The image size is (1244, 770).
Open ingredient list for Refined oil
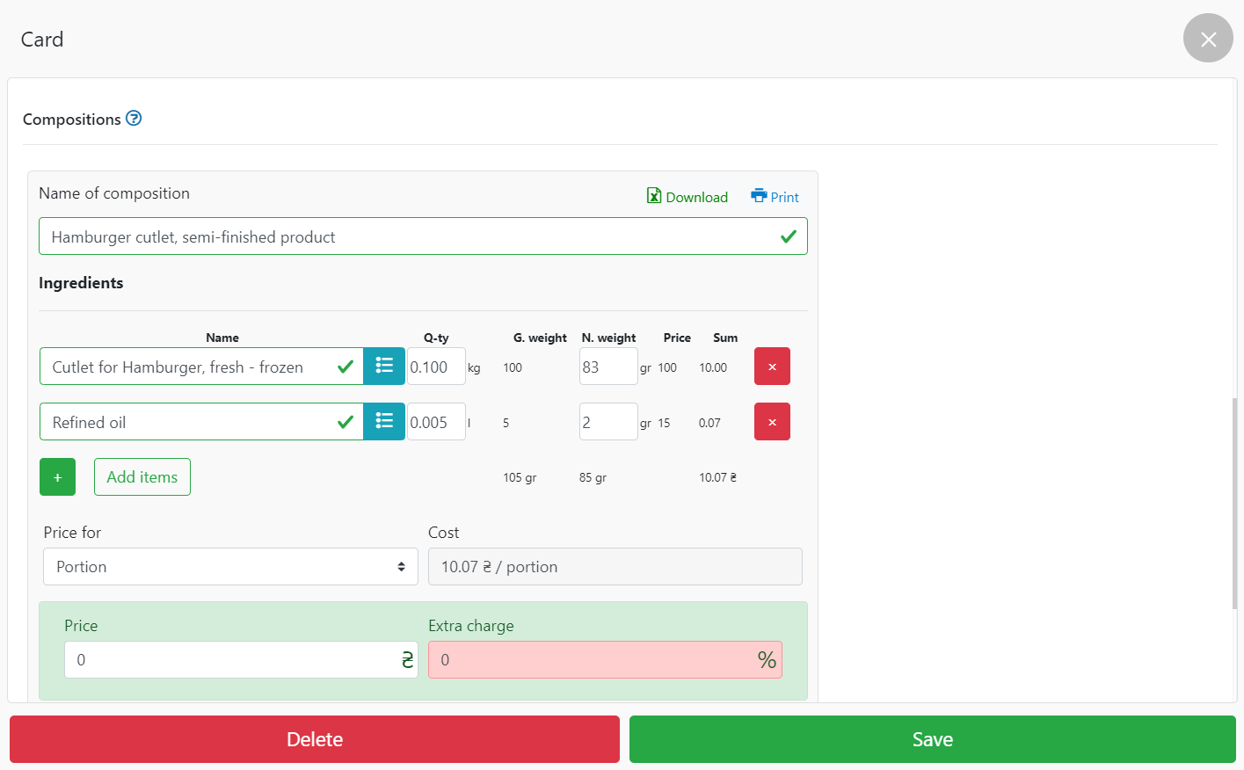tap(384, 422)
